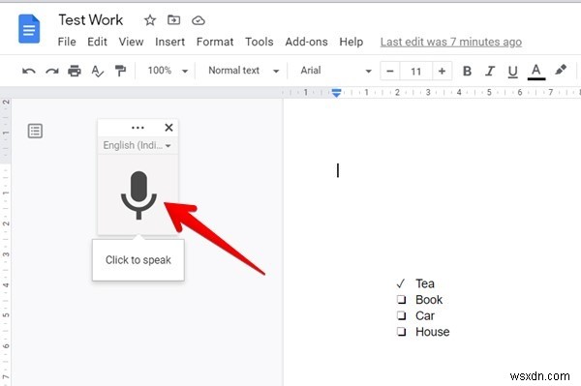Open the Google Docs home icon

pyautogui.click(x=29, y=29)
